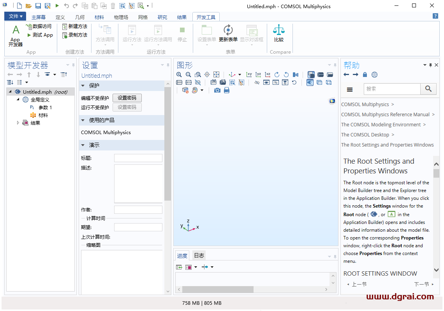Click the lock icon in the Help panel

pos(365,75)
